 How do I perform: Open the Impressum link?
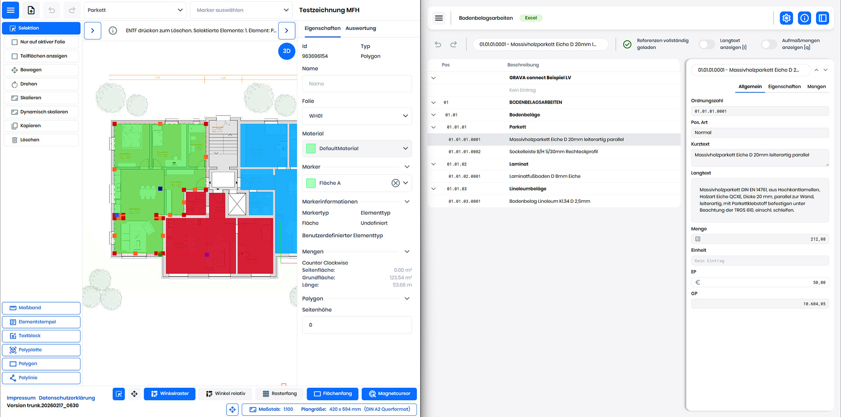(x=21, y=398)
